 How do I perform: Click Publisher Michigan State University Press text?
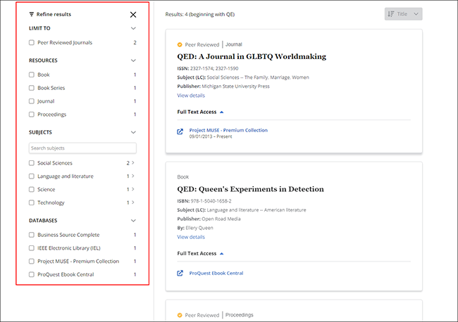pyautogui.click(x=223, y=86)
